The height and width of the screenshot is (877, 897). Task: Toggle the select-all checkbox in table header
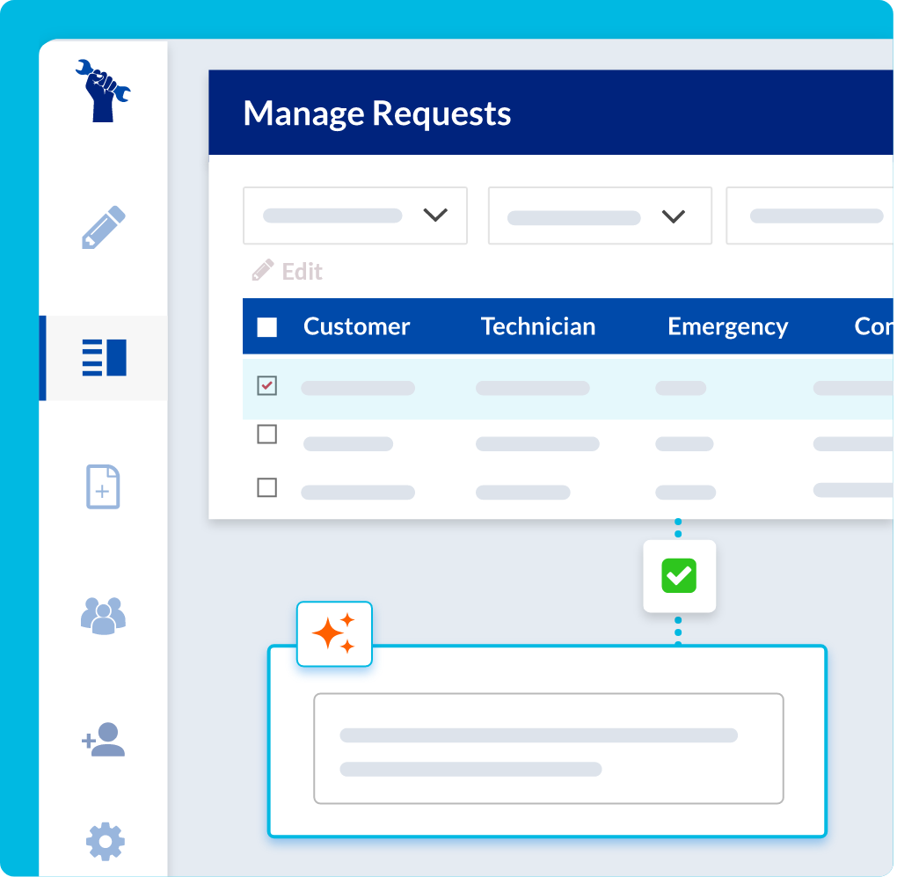tap(266, 327)
